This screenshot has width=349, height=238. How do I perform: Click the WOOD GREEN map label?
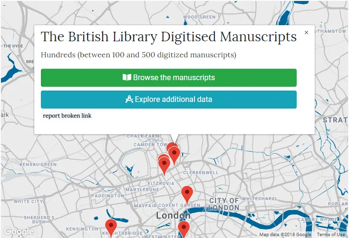[199, 17]
